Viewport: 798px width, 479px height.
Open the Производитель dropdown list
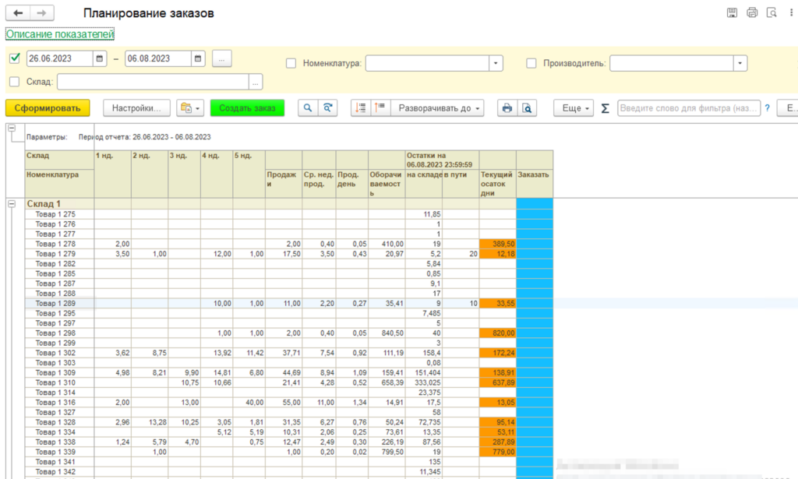pyautogui.click(x=740, y=63)
